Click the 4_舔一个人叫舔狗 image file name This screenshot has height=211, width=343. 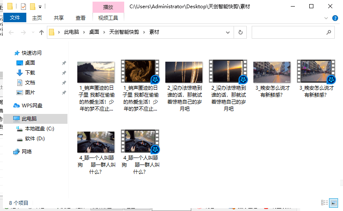tap(96, 165)
